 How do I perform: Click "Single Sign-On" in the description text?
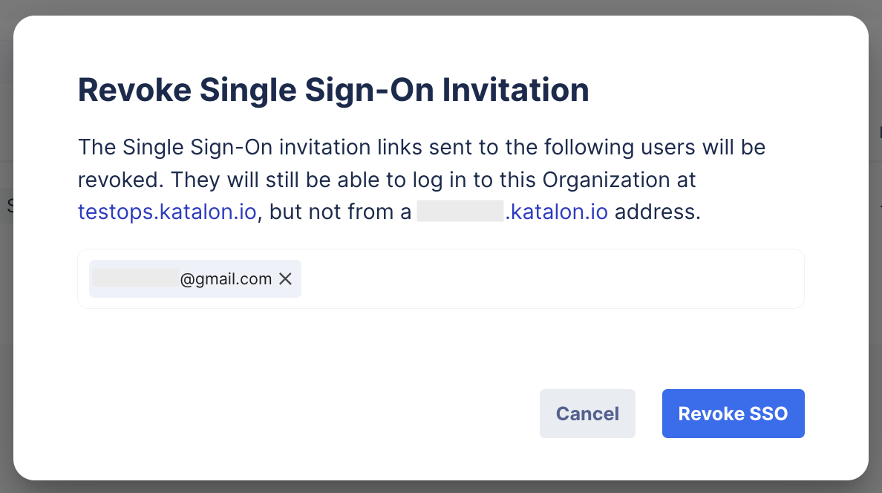click(x=189, y=147)
